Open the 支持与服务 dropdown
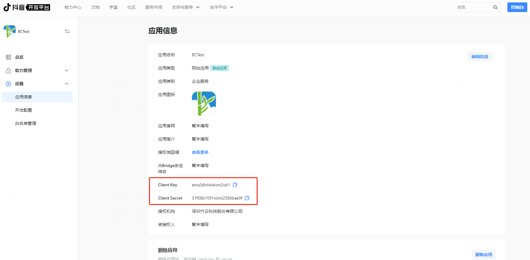Screen dimensions: 530x260 point(186,7)
